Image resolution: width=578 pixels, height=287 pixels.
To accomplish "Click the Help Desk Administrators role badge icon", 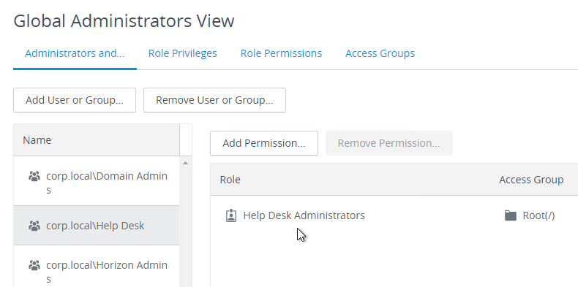I will point(230,215).
